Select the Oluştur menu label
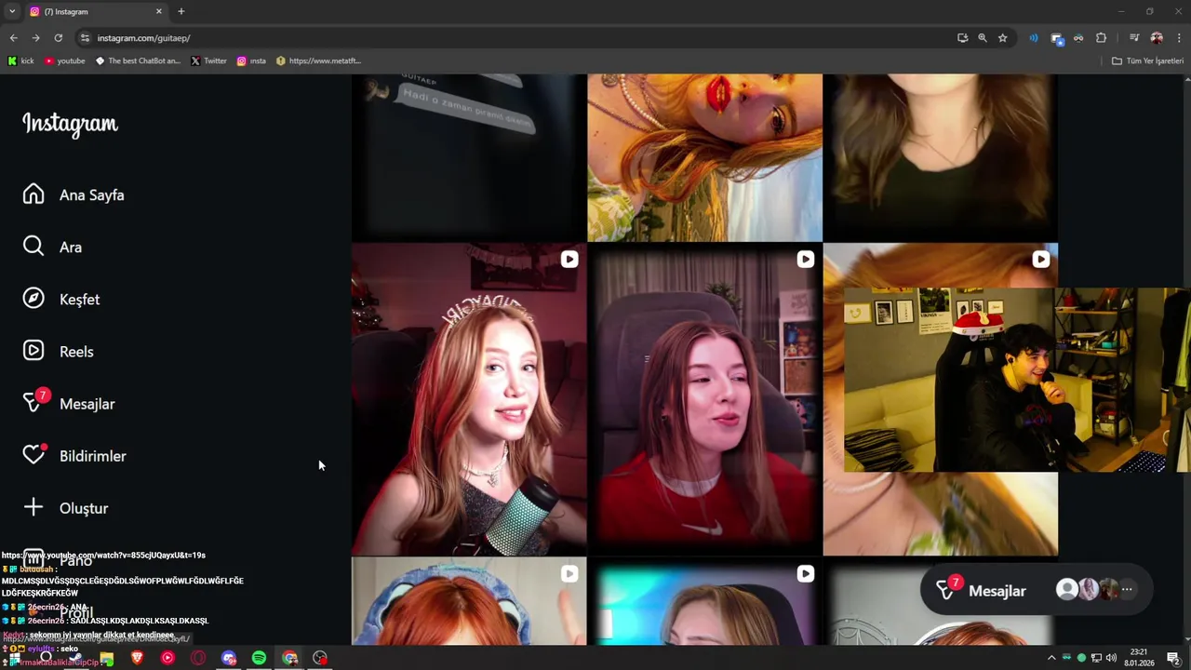Screen dimensions: 1191x670 tap(84, 508)
